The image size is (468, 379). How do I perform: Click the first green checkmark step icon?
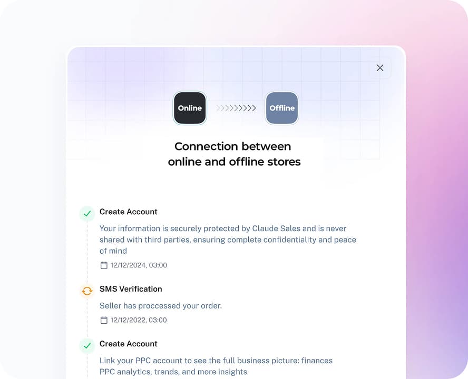[87, 213]
